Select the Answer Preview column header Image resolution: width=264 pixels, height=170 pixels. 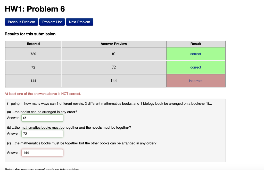click(x=114, y=44)
